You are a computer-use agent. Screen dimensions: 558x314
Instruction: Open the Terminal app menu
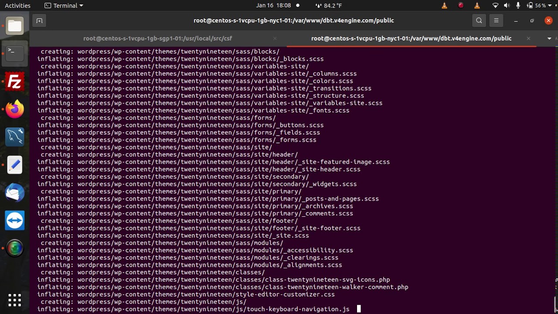[x=64, y=6]
